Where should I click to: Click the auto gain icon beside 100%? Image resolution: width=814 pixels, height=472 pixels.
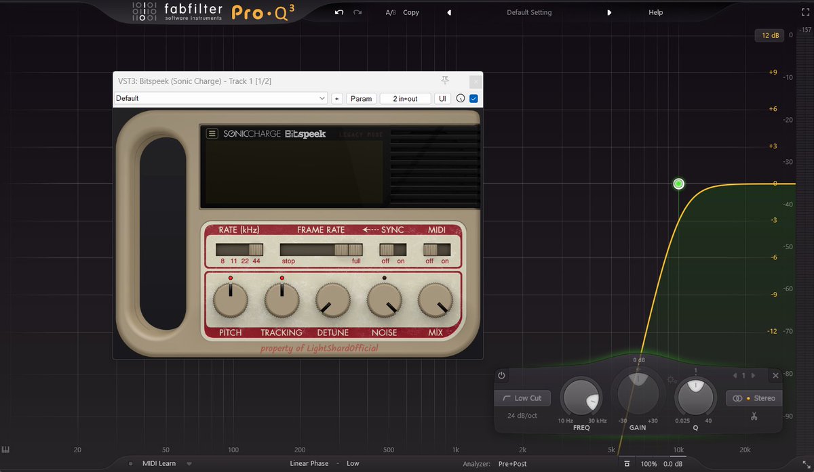click(x=627, y=464)
